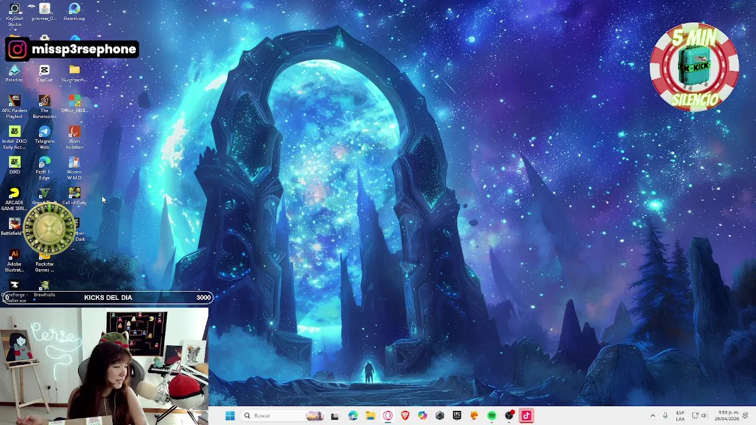Open the Brave browser taskbar icon
This screenshot has width=756, height=425.
pos(405,416)
